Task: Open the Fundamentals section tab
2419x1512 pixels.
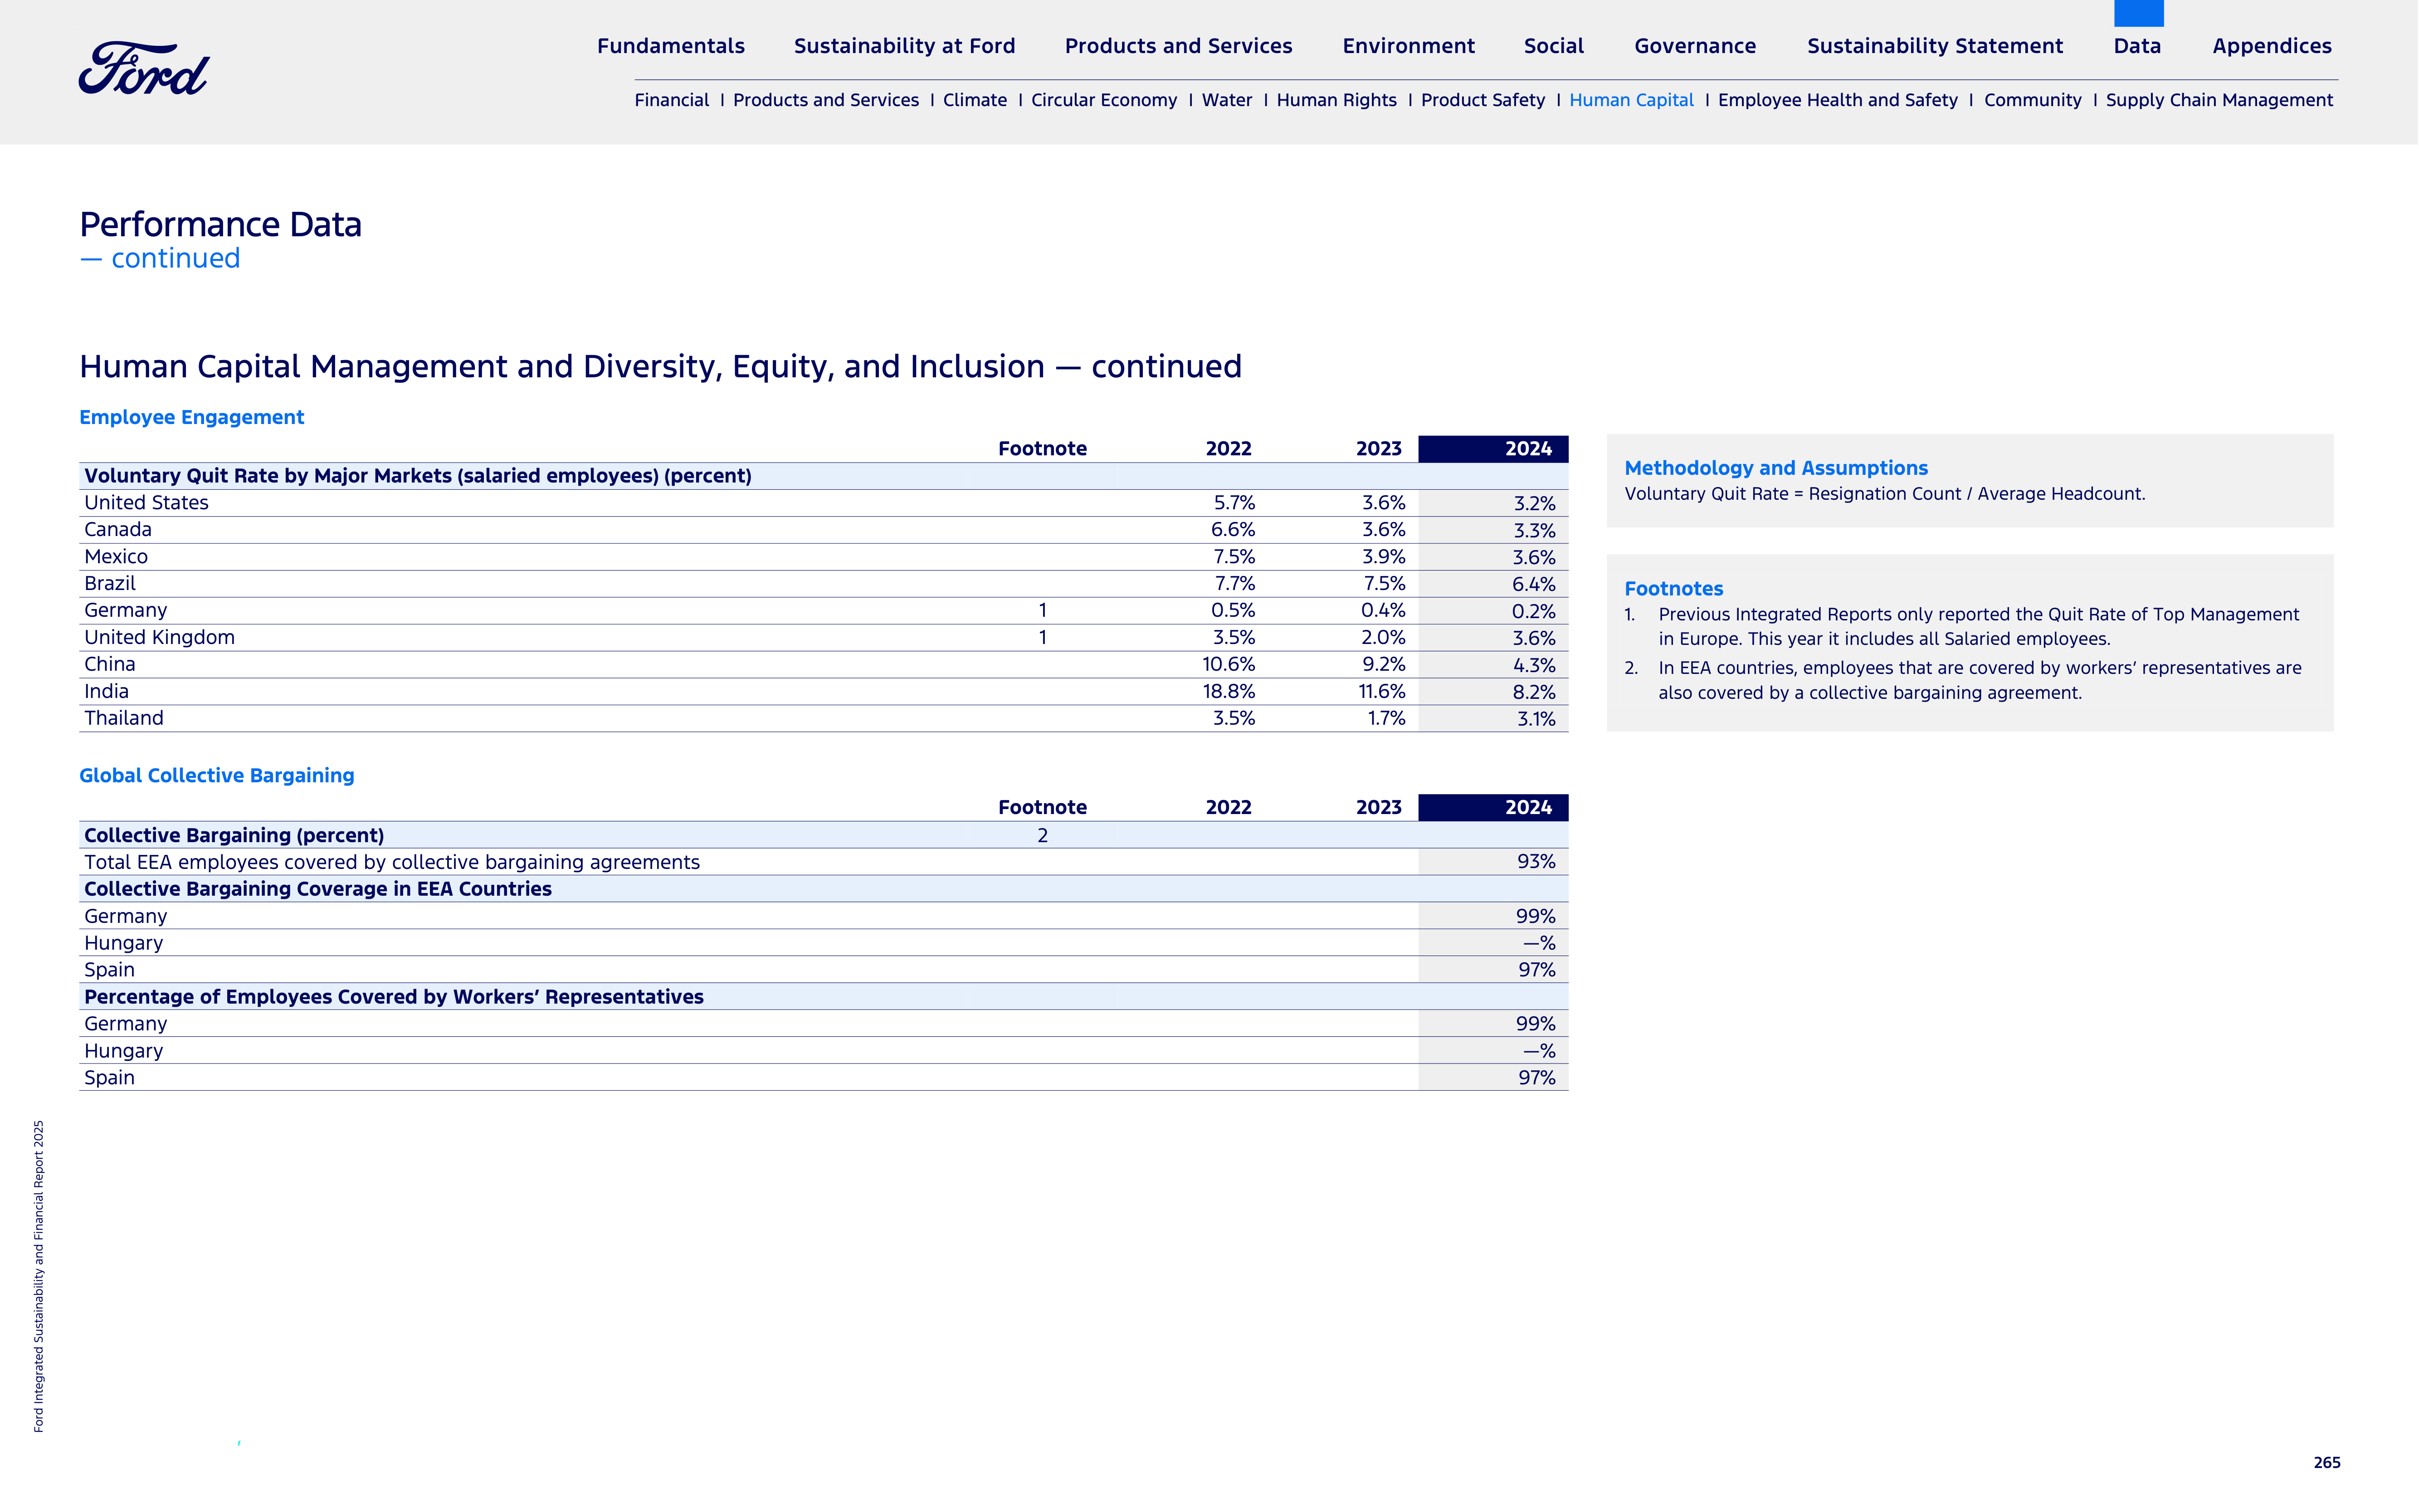Action: [x=671, y=46]
